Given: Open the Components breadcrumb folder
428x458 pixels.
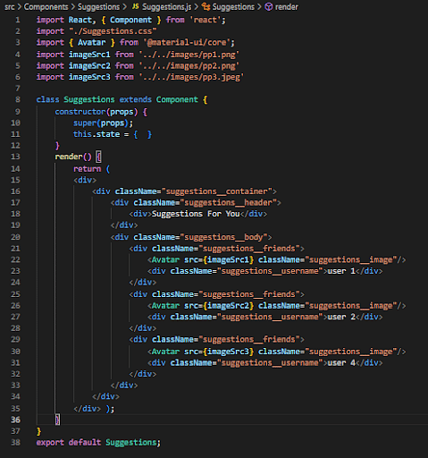Looking at the screenshot, I should [46, 7].
